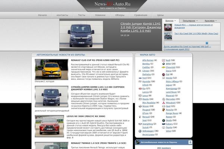Click the Citroën Jumper thumbnail in news list
The width and height of the screenshot is (224, 149).
pos(52,96)
